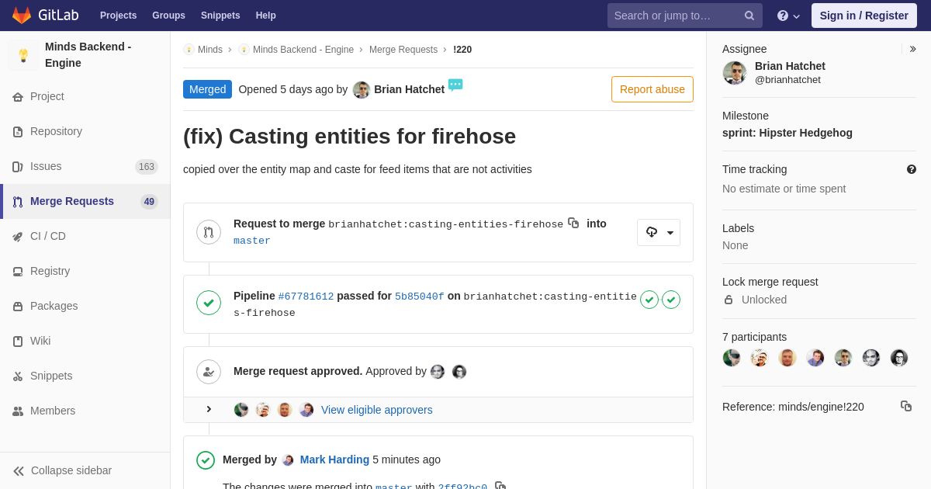Click Report abuse button
The width and height of the screenshot is (931, 489).
pos(652,89)
